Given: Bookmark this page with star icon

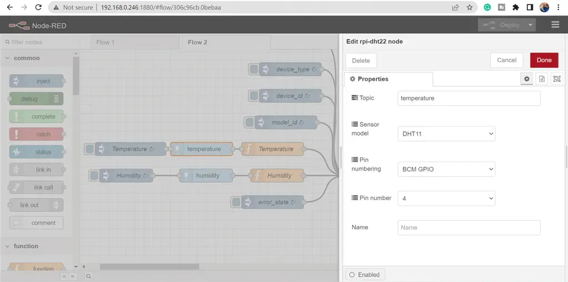Looking at the screenshot, I should point(469,7).
